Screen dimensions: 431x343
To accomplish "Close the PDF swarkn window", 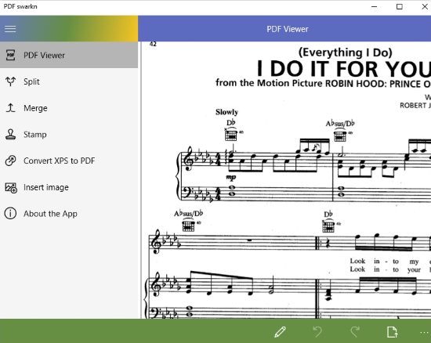I will (425, 6).
